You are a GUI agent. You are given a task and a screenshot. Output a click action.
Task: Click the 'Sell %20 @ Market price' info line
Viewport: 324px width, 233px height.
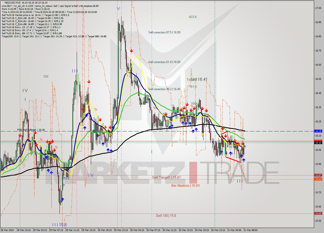tap(35, 15)
